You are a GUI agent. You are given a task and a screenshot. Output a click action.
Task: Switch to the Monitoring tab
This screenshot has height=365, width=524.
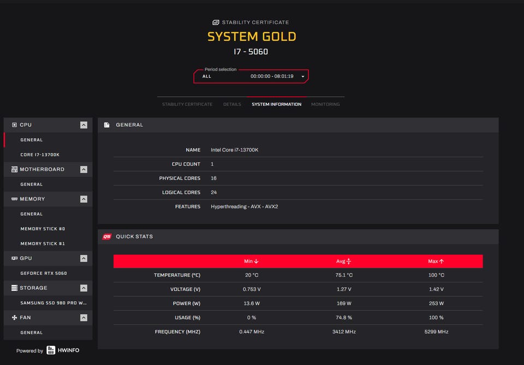pos(325,104)
